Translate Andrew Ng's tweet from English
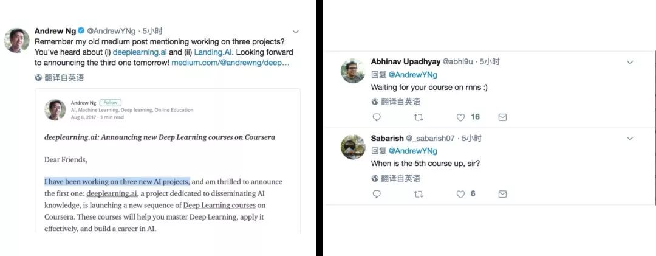The height and width of the screenshot is (256, 656). (x=60, y=78)
